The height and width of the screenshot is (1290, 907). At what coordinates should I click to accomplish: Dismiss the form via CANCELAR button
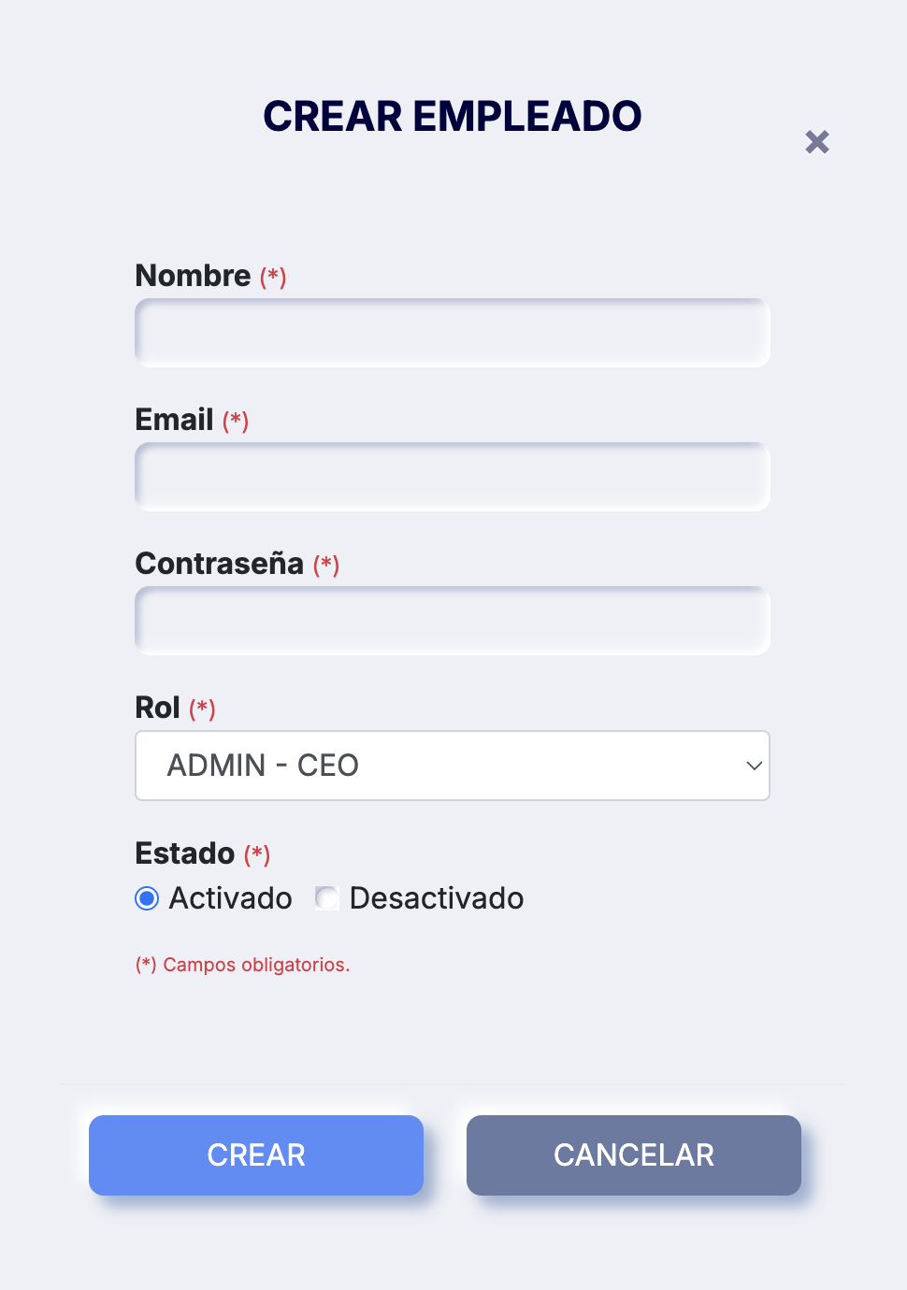pyautogui.click(x=634, y=1155)
